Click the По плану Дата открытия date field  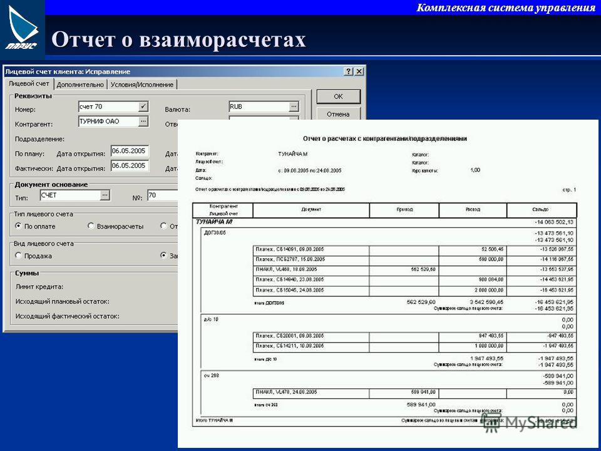point(130,151)
